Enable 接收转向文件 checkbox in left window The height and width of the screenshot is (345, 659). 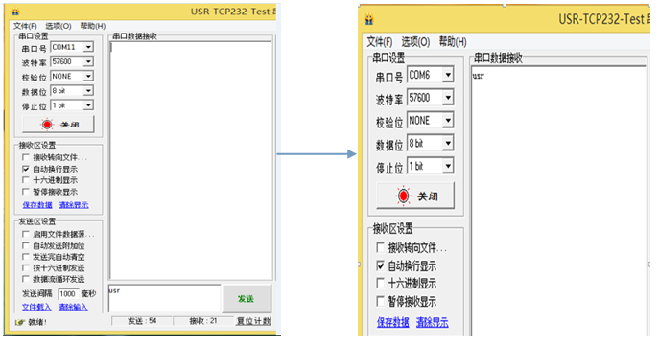click(x=26, y=157)
